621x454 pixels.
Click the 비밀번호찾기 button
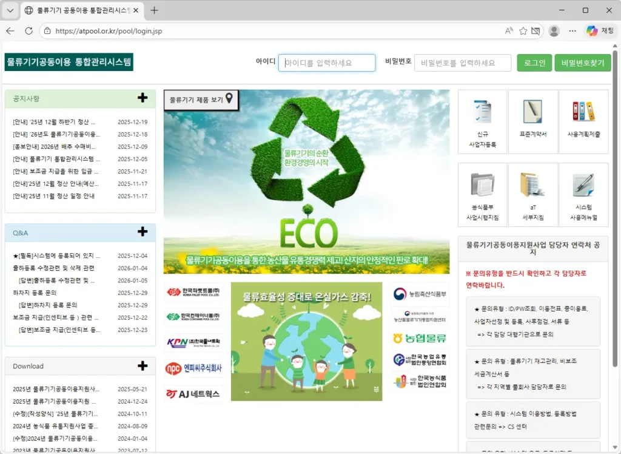[x=582, y=63]
